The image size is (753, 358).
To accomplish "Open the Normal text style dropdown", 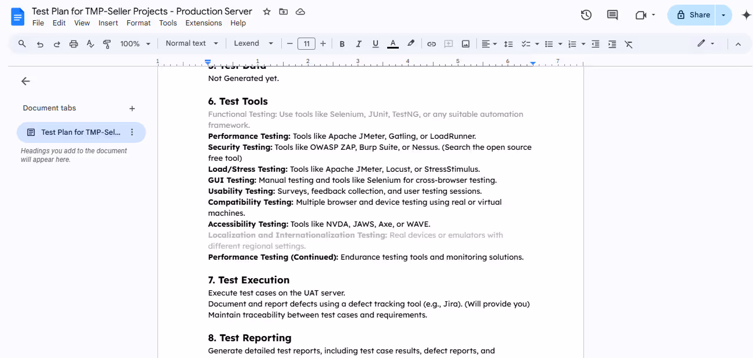I will tap(192, 43).
